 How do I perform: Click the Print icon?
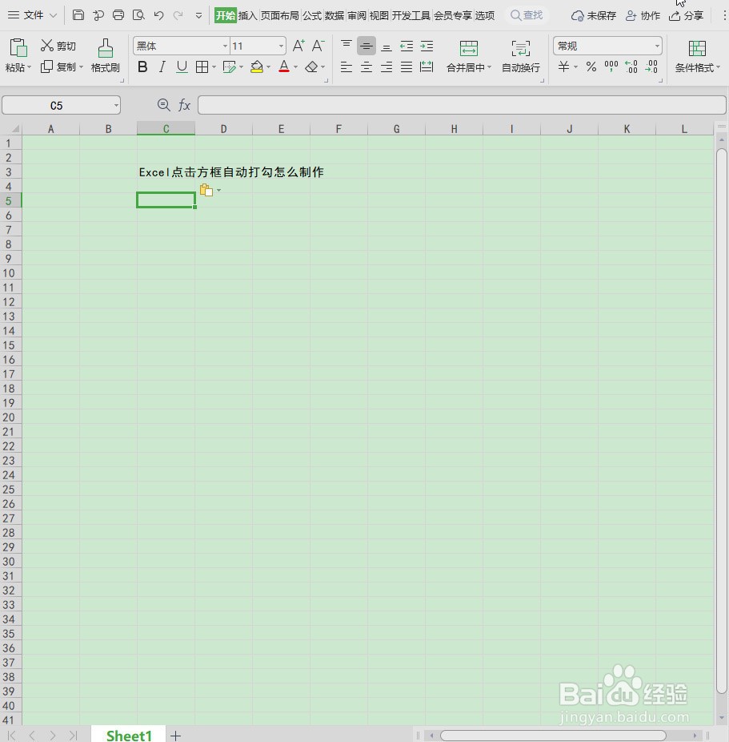(118, 15)
